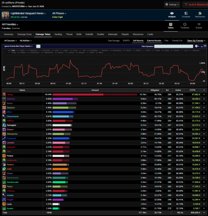Click the class icon beside Lionssin
Screen dimensions: 208x216
click(4, 143)
